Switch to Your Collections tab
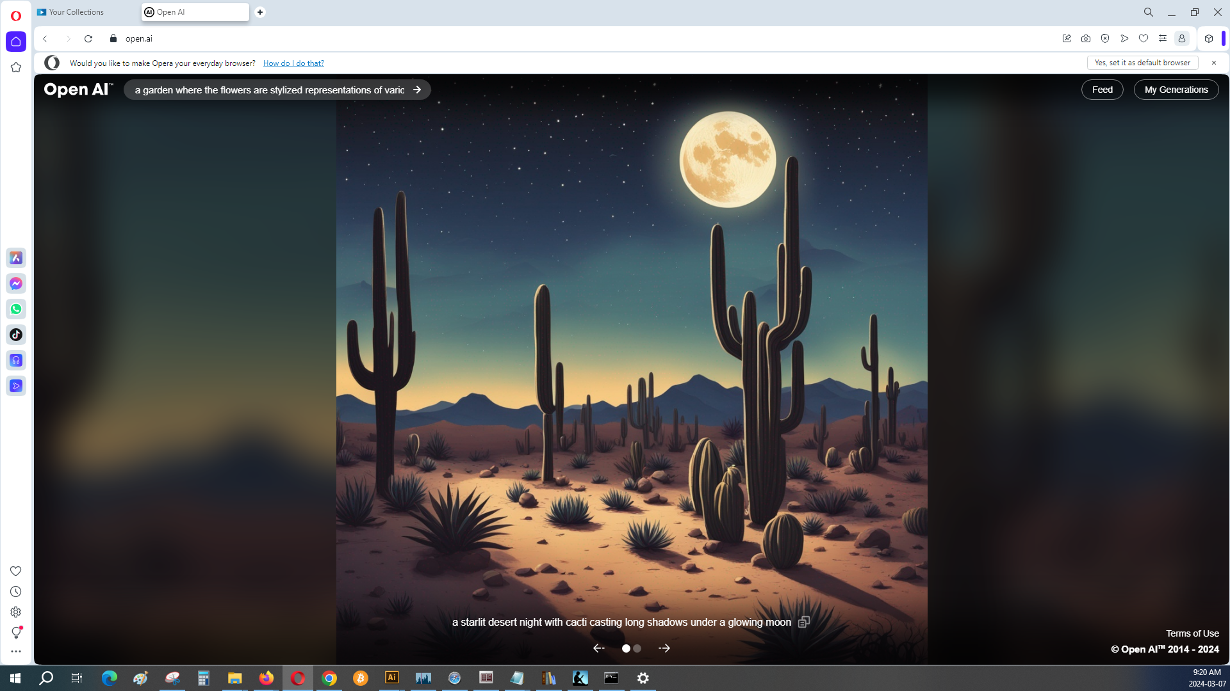The image size is (1230, 691). tap(76, 12)
